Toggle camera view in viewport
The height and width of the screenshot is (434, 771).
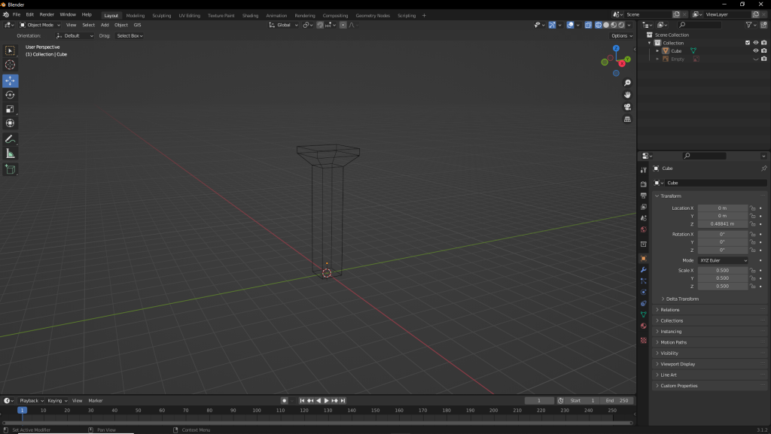click(x=627, y=107)
